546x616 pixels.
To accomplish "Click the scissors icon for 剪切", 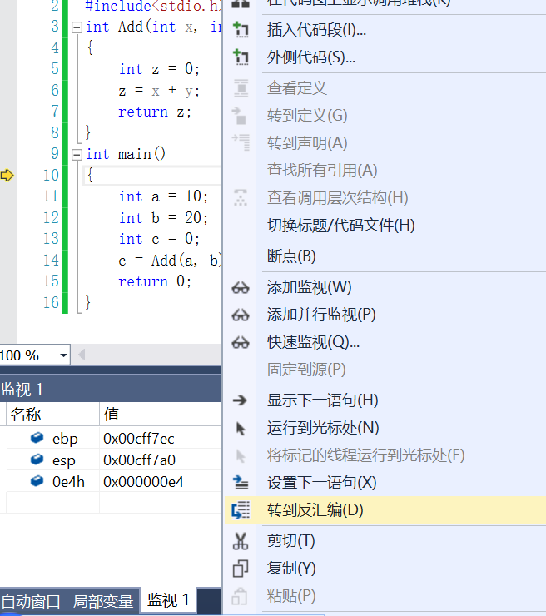I will pyautogui.click(x=241, y=541).
